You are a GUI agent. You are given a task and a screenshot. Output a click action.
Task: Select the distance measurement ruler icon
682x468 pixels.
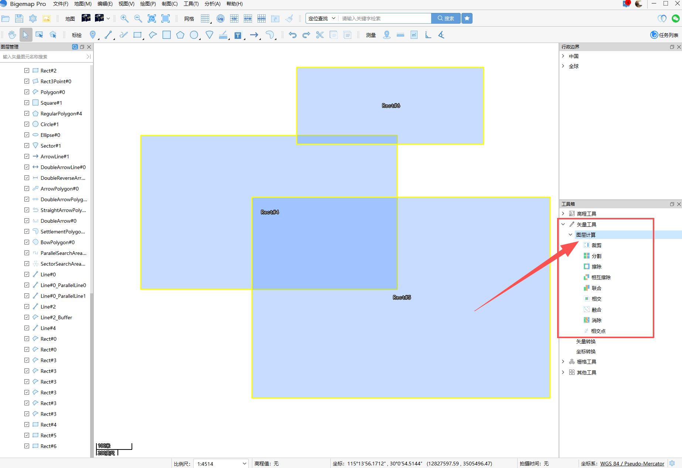click(x=400, y=35)
